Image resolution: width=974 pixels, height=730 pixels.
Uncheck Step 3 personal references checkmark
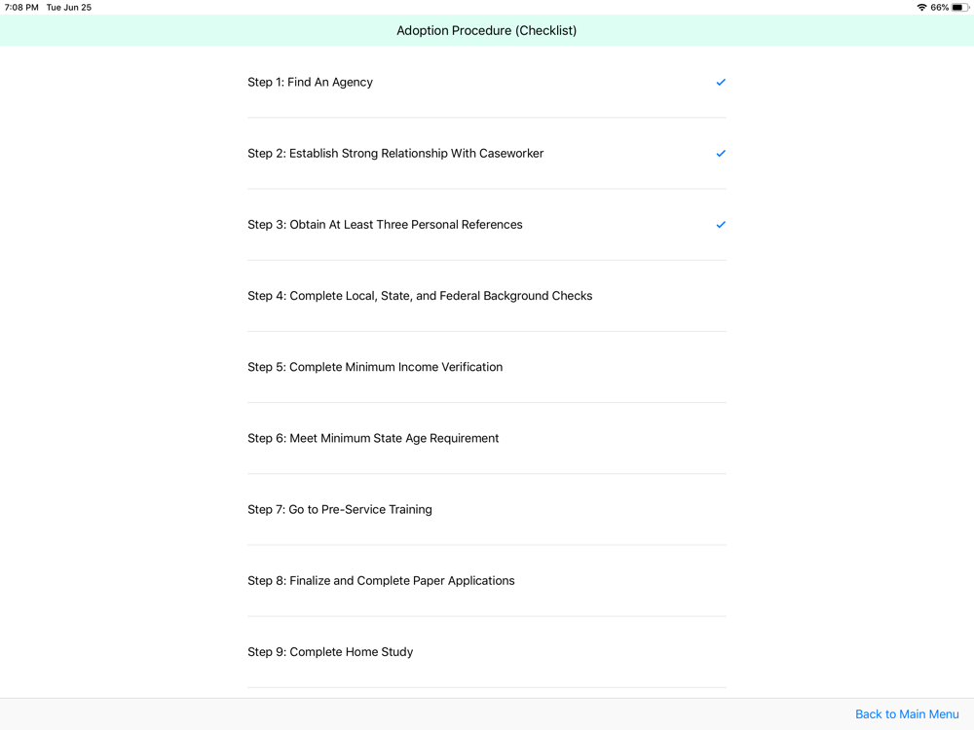coord(721,225)
